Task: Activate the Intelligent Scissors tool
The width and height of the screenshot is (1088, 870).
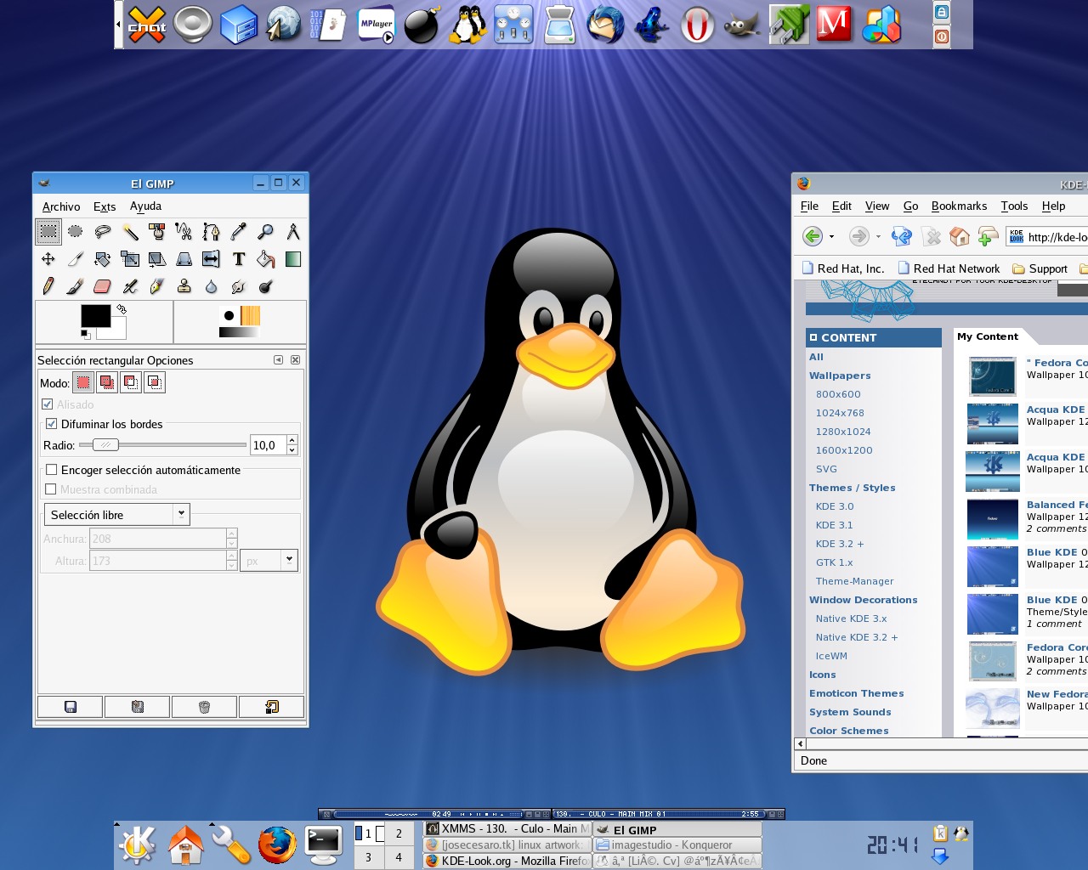Action: (x=184, y=231)
